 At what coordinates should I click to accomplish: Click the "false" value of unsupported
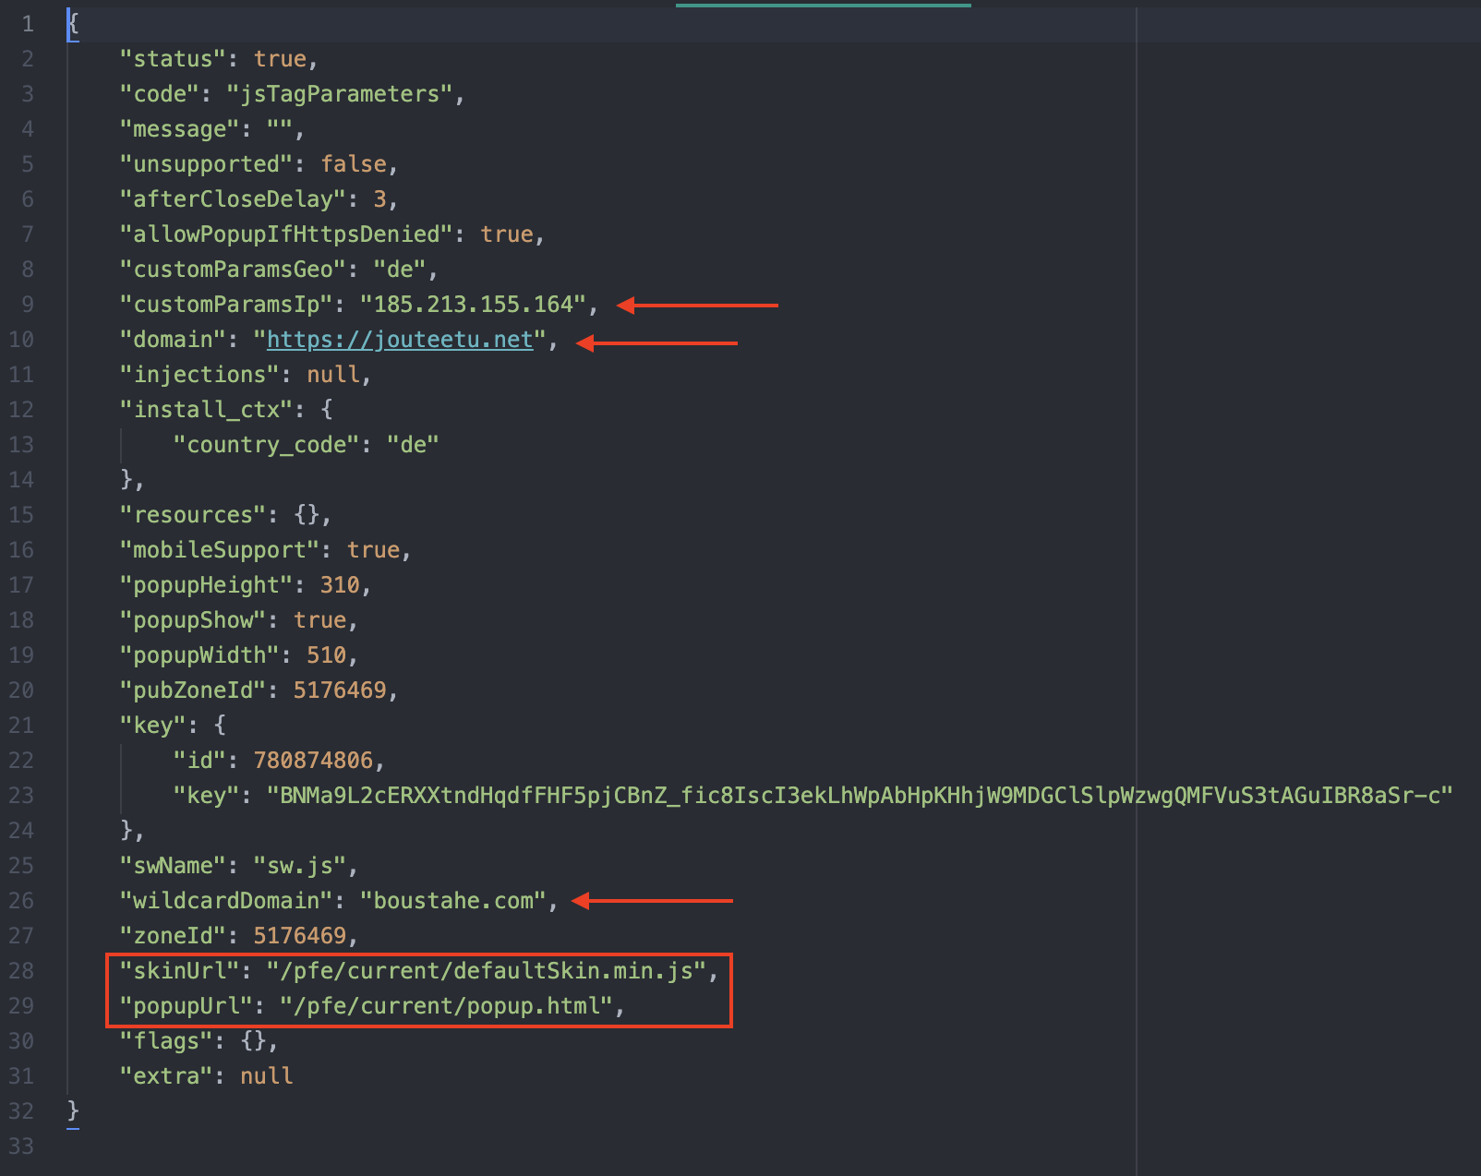(x=353, y=164)
